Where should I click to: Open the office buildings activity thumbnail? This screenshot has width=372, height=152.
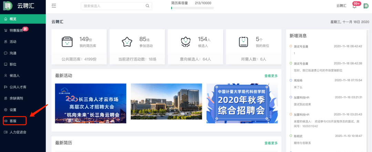tap(166, 101)
